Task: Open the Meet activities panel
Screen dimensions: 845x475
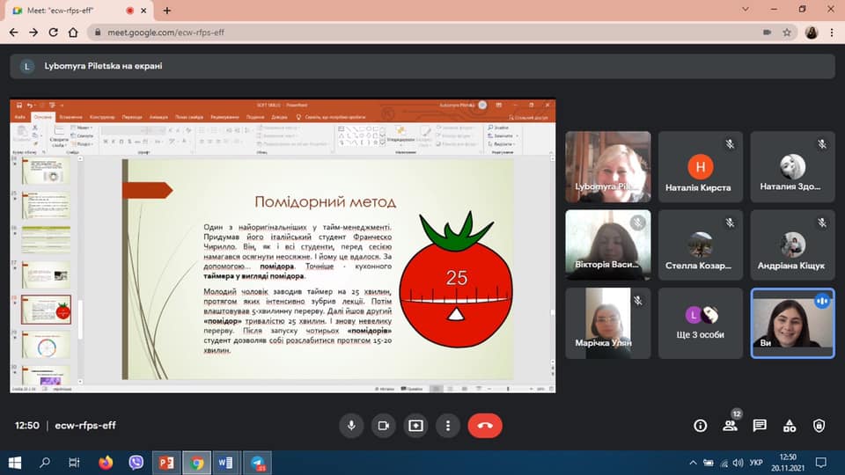Action: point(790,426)
